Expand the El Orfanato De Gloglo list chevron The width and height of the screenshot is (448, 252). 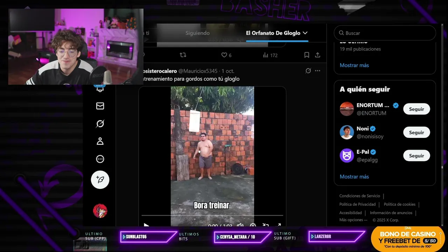pos(305,33)
